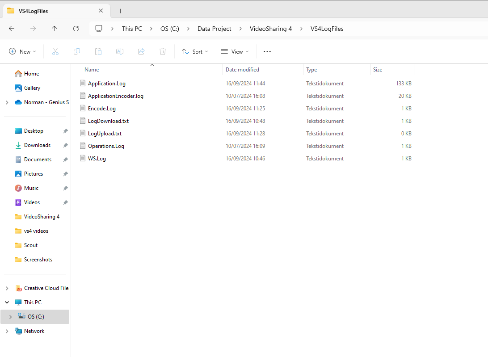Image resolution: width=488 pixels, height=357 pixels.
Task: Unpin Downloads using its pin icon
Action: tap(65, 145)
